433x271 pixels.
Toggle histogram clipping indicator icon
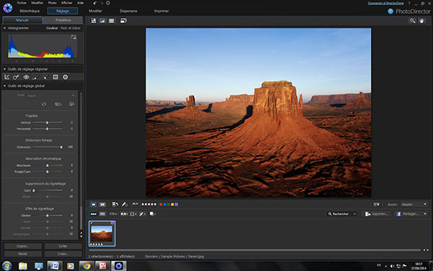click(x=74, y=37)
